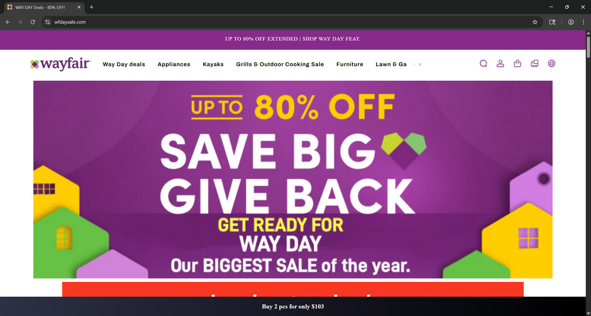Click the delivery truck tracking icon
Image resolution: width=591 pixels, height=316 pixels.
coord(534,64)
